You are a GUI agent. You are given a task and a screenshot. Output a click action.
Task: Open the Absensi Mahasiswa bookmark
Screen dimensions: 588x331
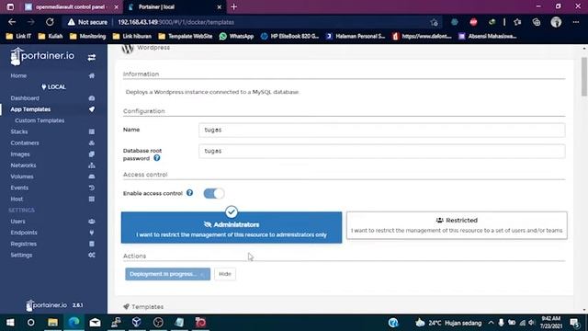[x=488, y=37]
